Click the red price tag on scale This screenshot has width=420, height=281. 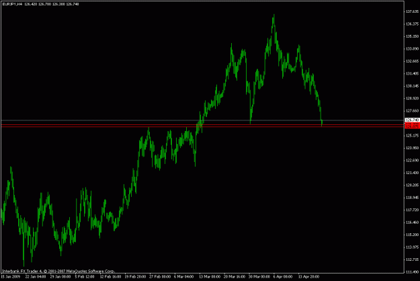[412, 125]
